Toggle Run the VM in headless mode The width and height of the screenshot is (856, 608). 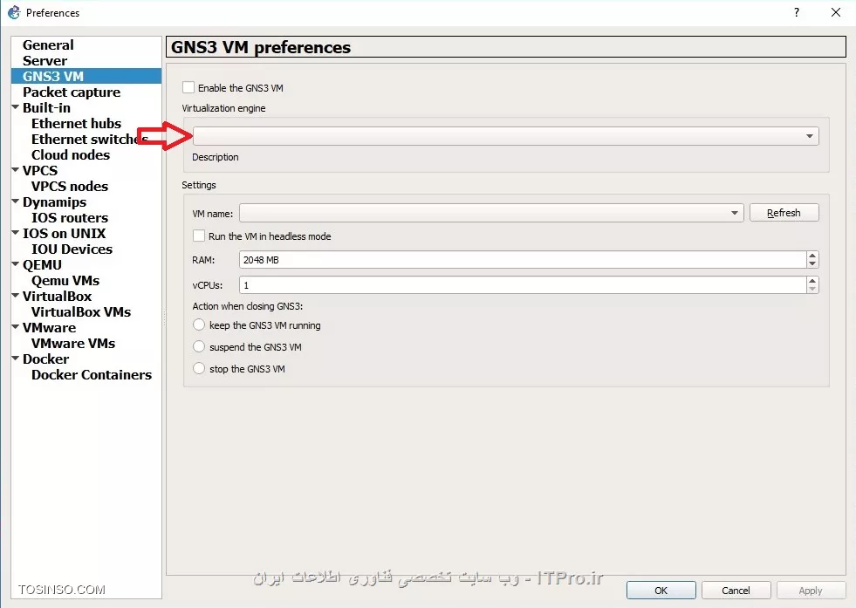[199, 236]
